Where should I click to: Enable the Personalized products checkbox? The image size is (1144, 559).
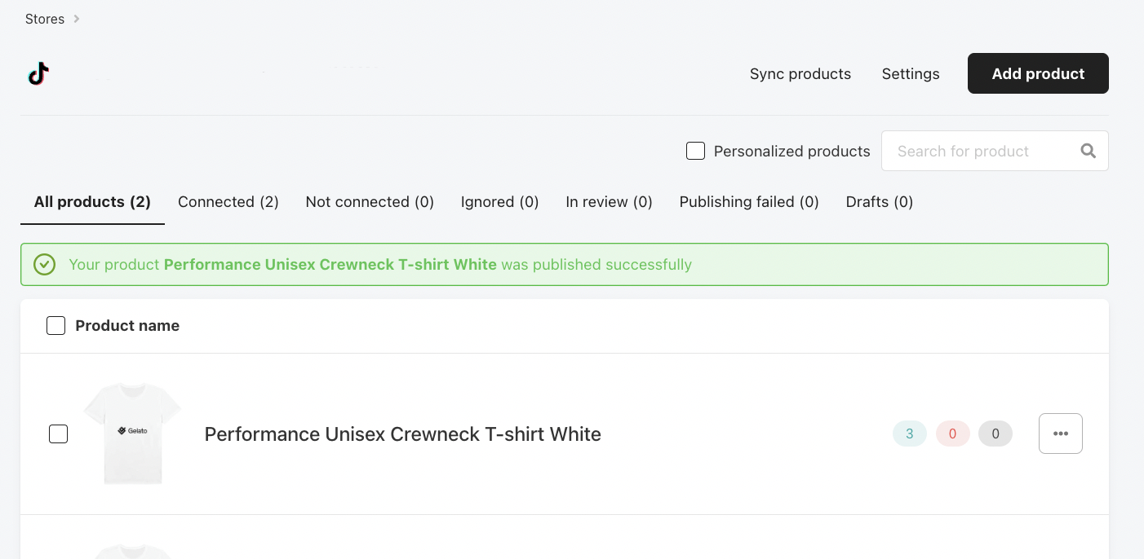point(695,151)
